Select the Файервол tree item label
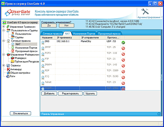The image size is (164, 127). [20, 58]
